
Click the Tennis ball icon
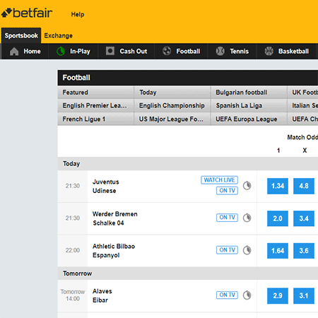[220, 51]
